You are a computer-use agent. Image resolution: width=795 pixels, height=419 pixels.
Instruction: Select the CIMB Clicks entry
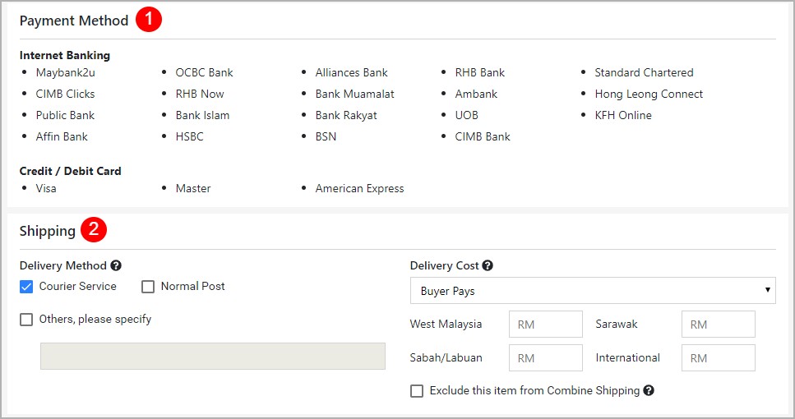(x=66, y=94)
